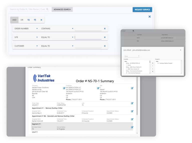
Task: Open the CUSTOMER row EQUAL TO dropdown
Action: pos(72,46)
